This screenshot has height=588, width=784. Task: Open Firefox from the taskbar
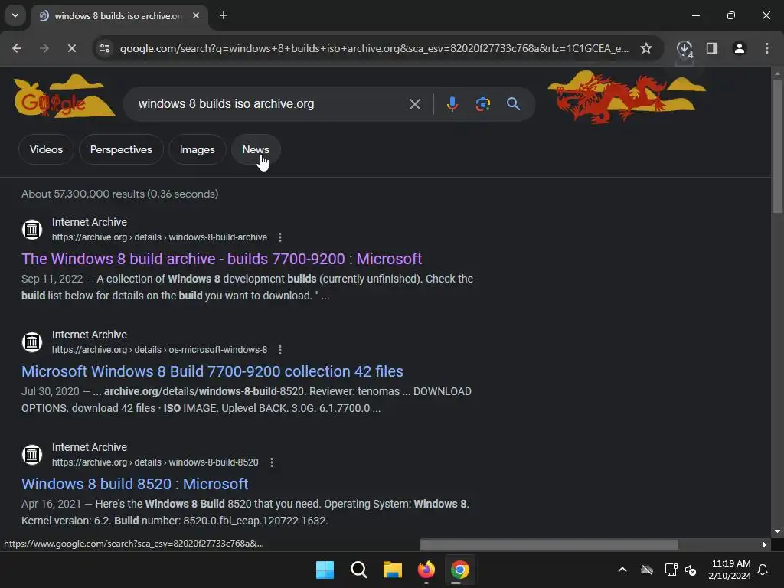(x=426, y=570)
